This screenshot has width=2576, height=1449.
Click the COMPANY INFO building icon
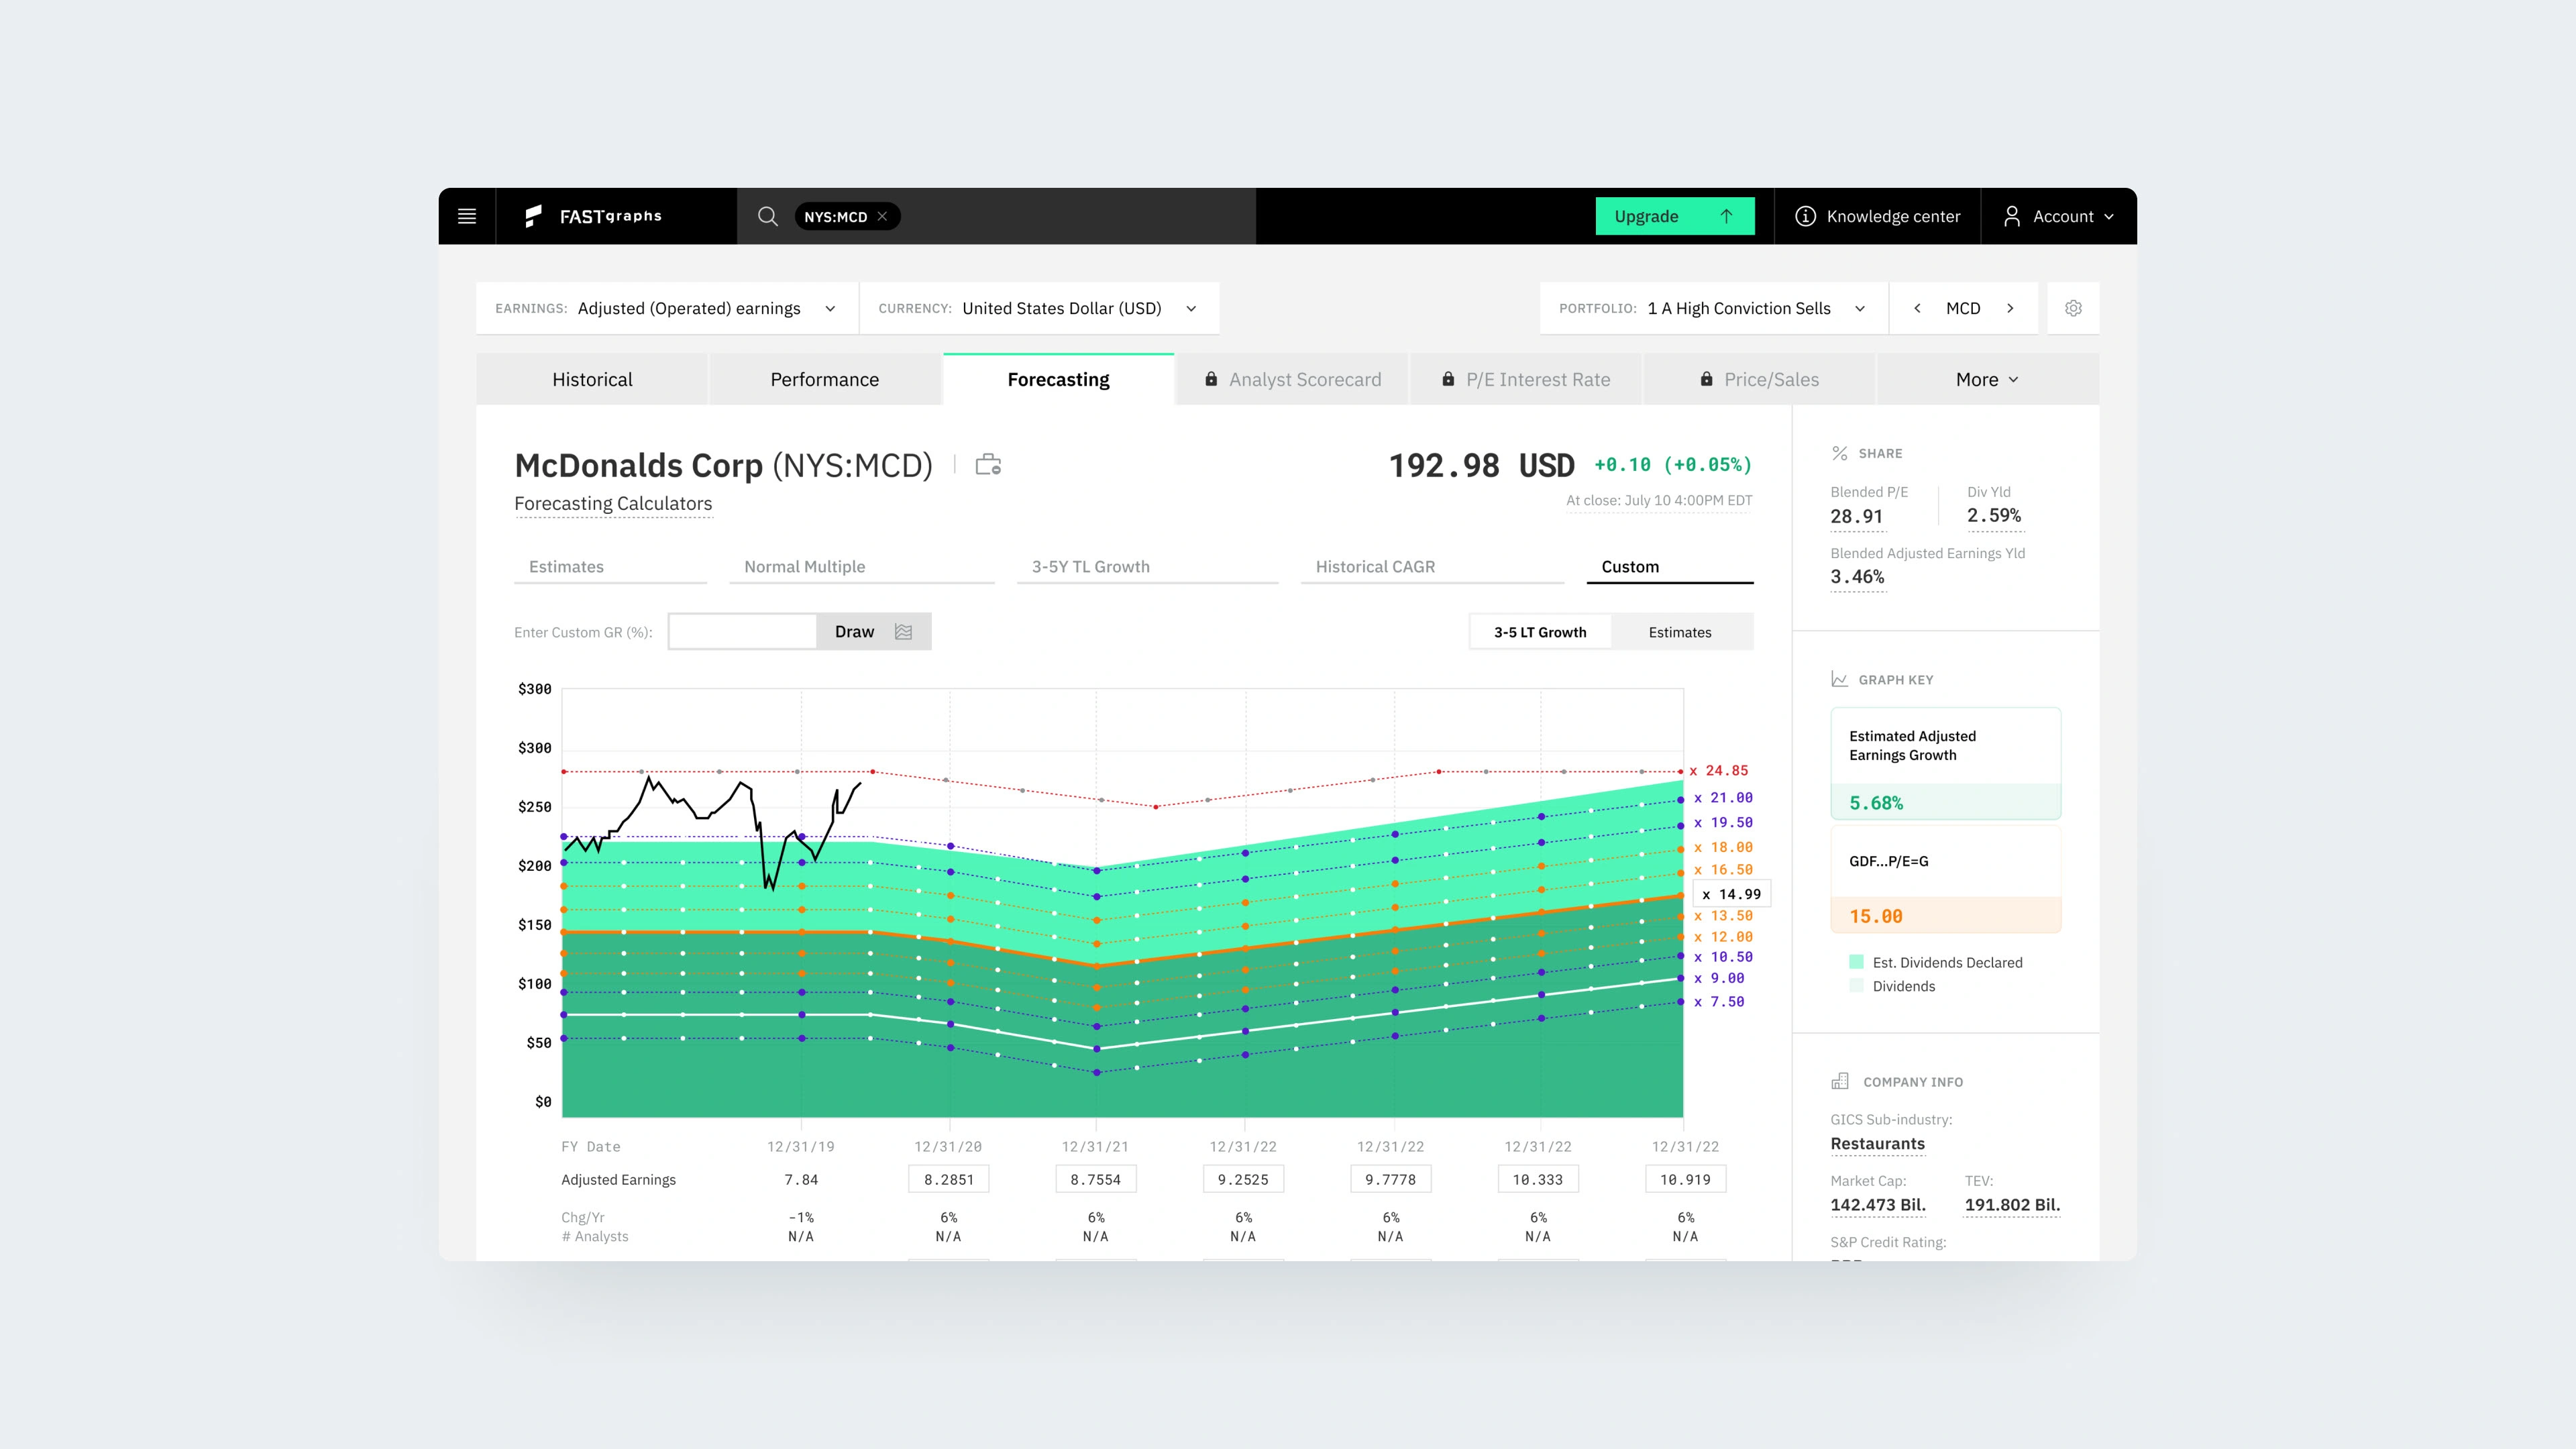(1840, 1081)
